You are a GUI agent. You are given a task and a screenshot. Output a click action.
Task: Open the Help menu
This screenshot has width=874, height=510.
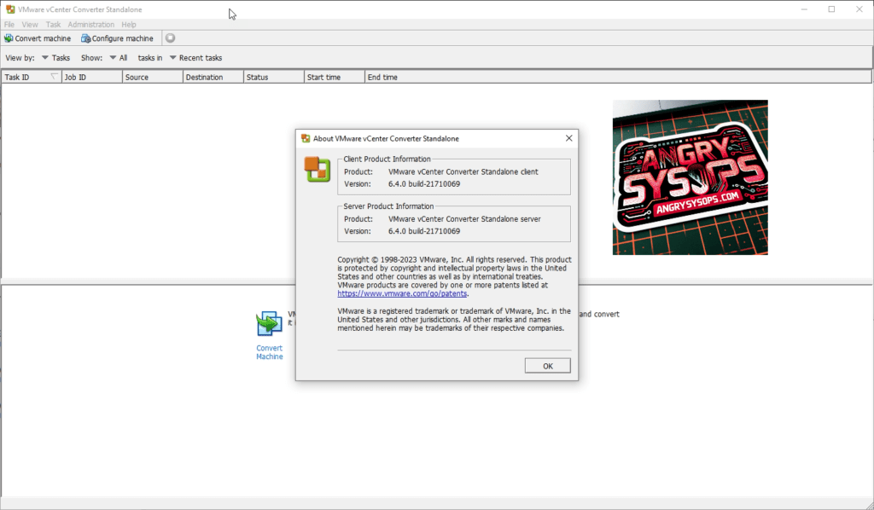(x=129, y=25)
